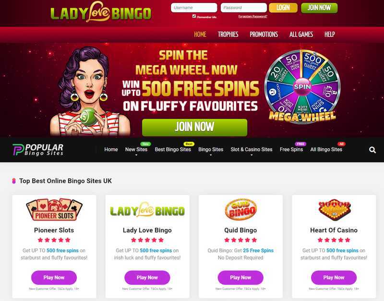Click the Popular Bingo Sites logo

[38, 150]
